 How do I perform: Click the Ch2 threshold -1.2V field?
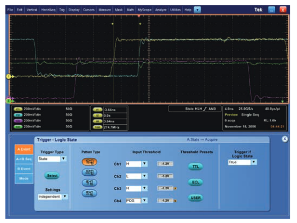(x=165, y=176)
